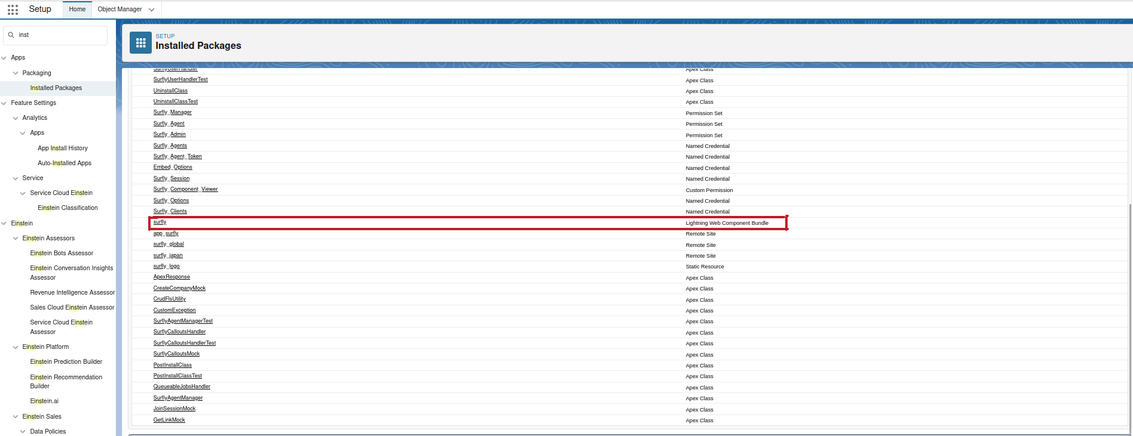Open the Object Manager tab dropdown arrow
1133x436 pixels.
coord(151,10)
